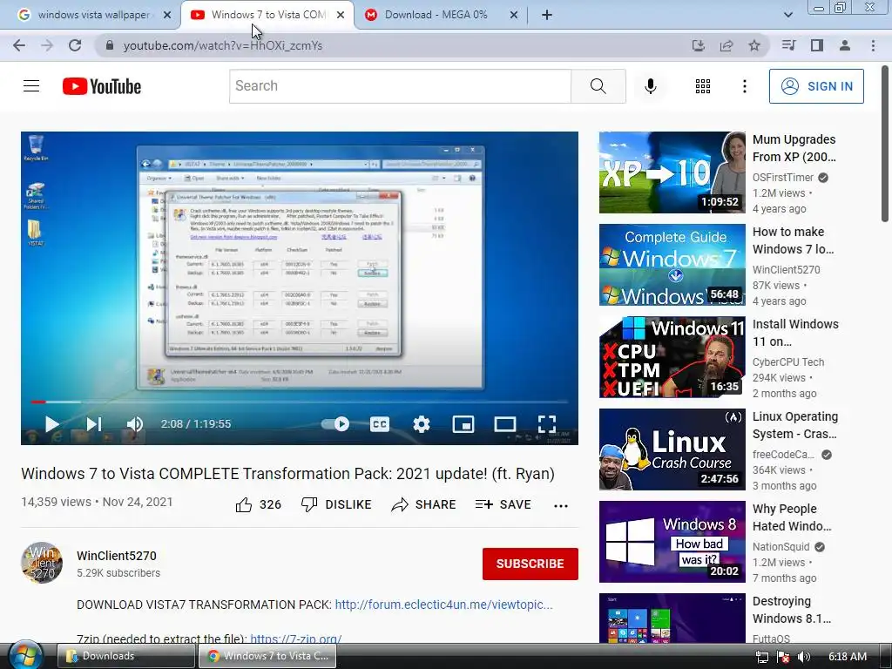Image resolution: width=892 pixels, height=669 pixels.
Task: Toggle closed captions in player
Action: [x=380, y=424]
